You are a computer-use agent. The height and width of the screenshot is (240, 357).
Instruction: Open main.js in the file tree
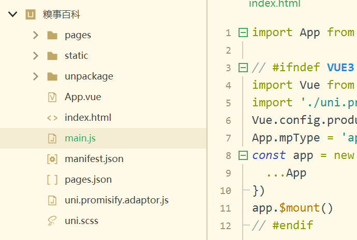tap(80, 138)
